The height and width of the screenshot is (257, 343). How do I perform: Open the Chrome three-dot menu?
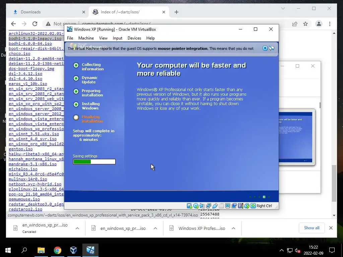pos(330,24)
